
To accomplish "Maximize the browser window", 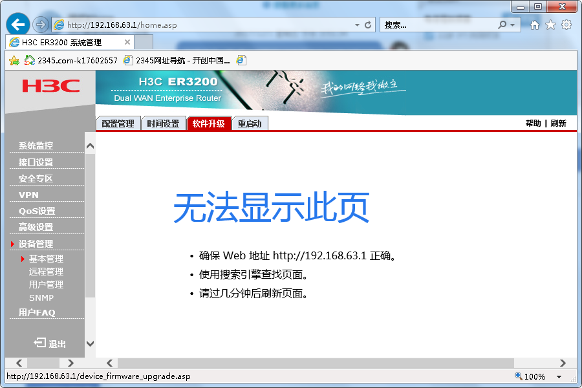I will [x=538, y=6].
